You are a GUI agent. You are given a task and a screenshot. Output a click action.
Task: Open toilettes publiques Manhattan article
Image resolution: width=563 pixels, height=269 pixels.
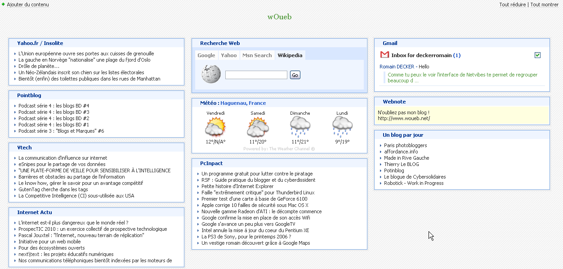point(89,79)
